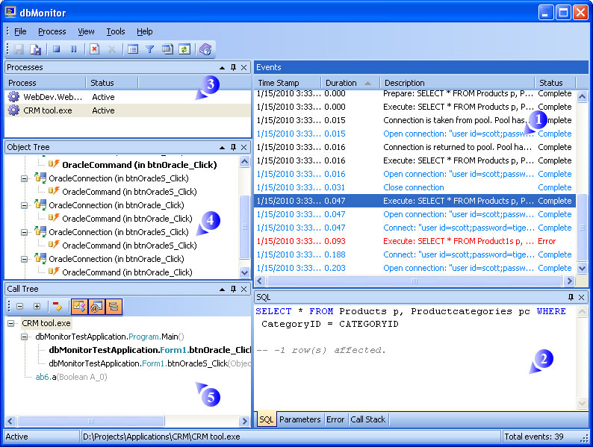This screenshot has width=593, height=447.
Task: Click the Events Status column header
Action: coord(555,83)
